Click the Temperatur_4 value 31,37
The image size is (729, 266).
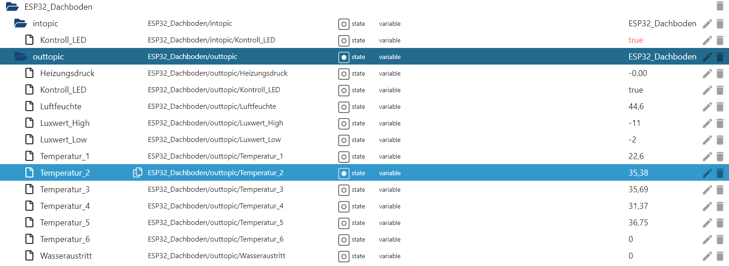[x=638, y=206]
